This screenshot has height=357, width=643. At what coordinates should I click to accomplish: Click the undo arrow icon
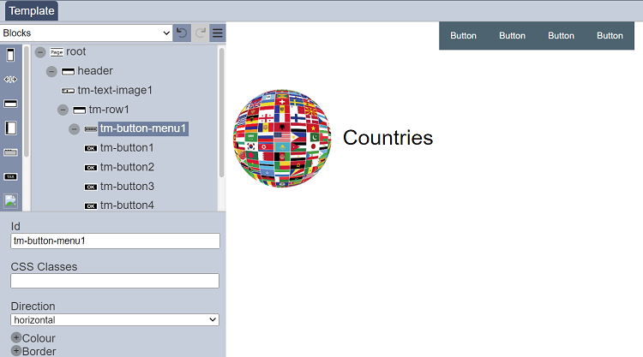tap(182, 33)
